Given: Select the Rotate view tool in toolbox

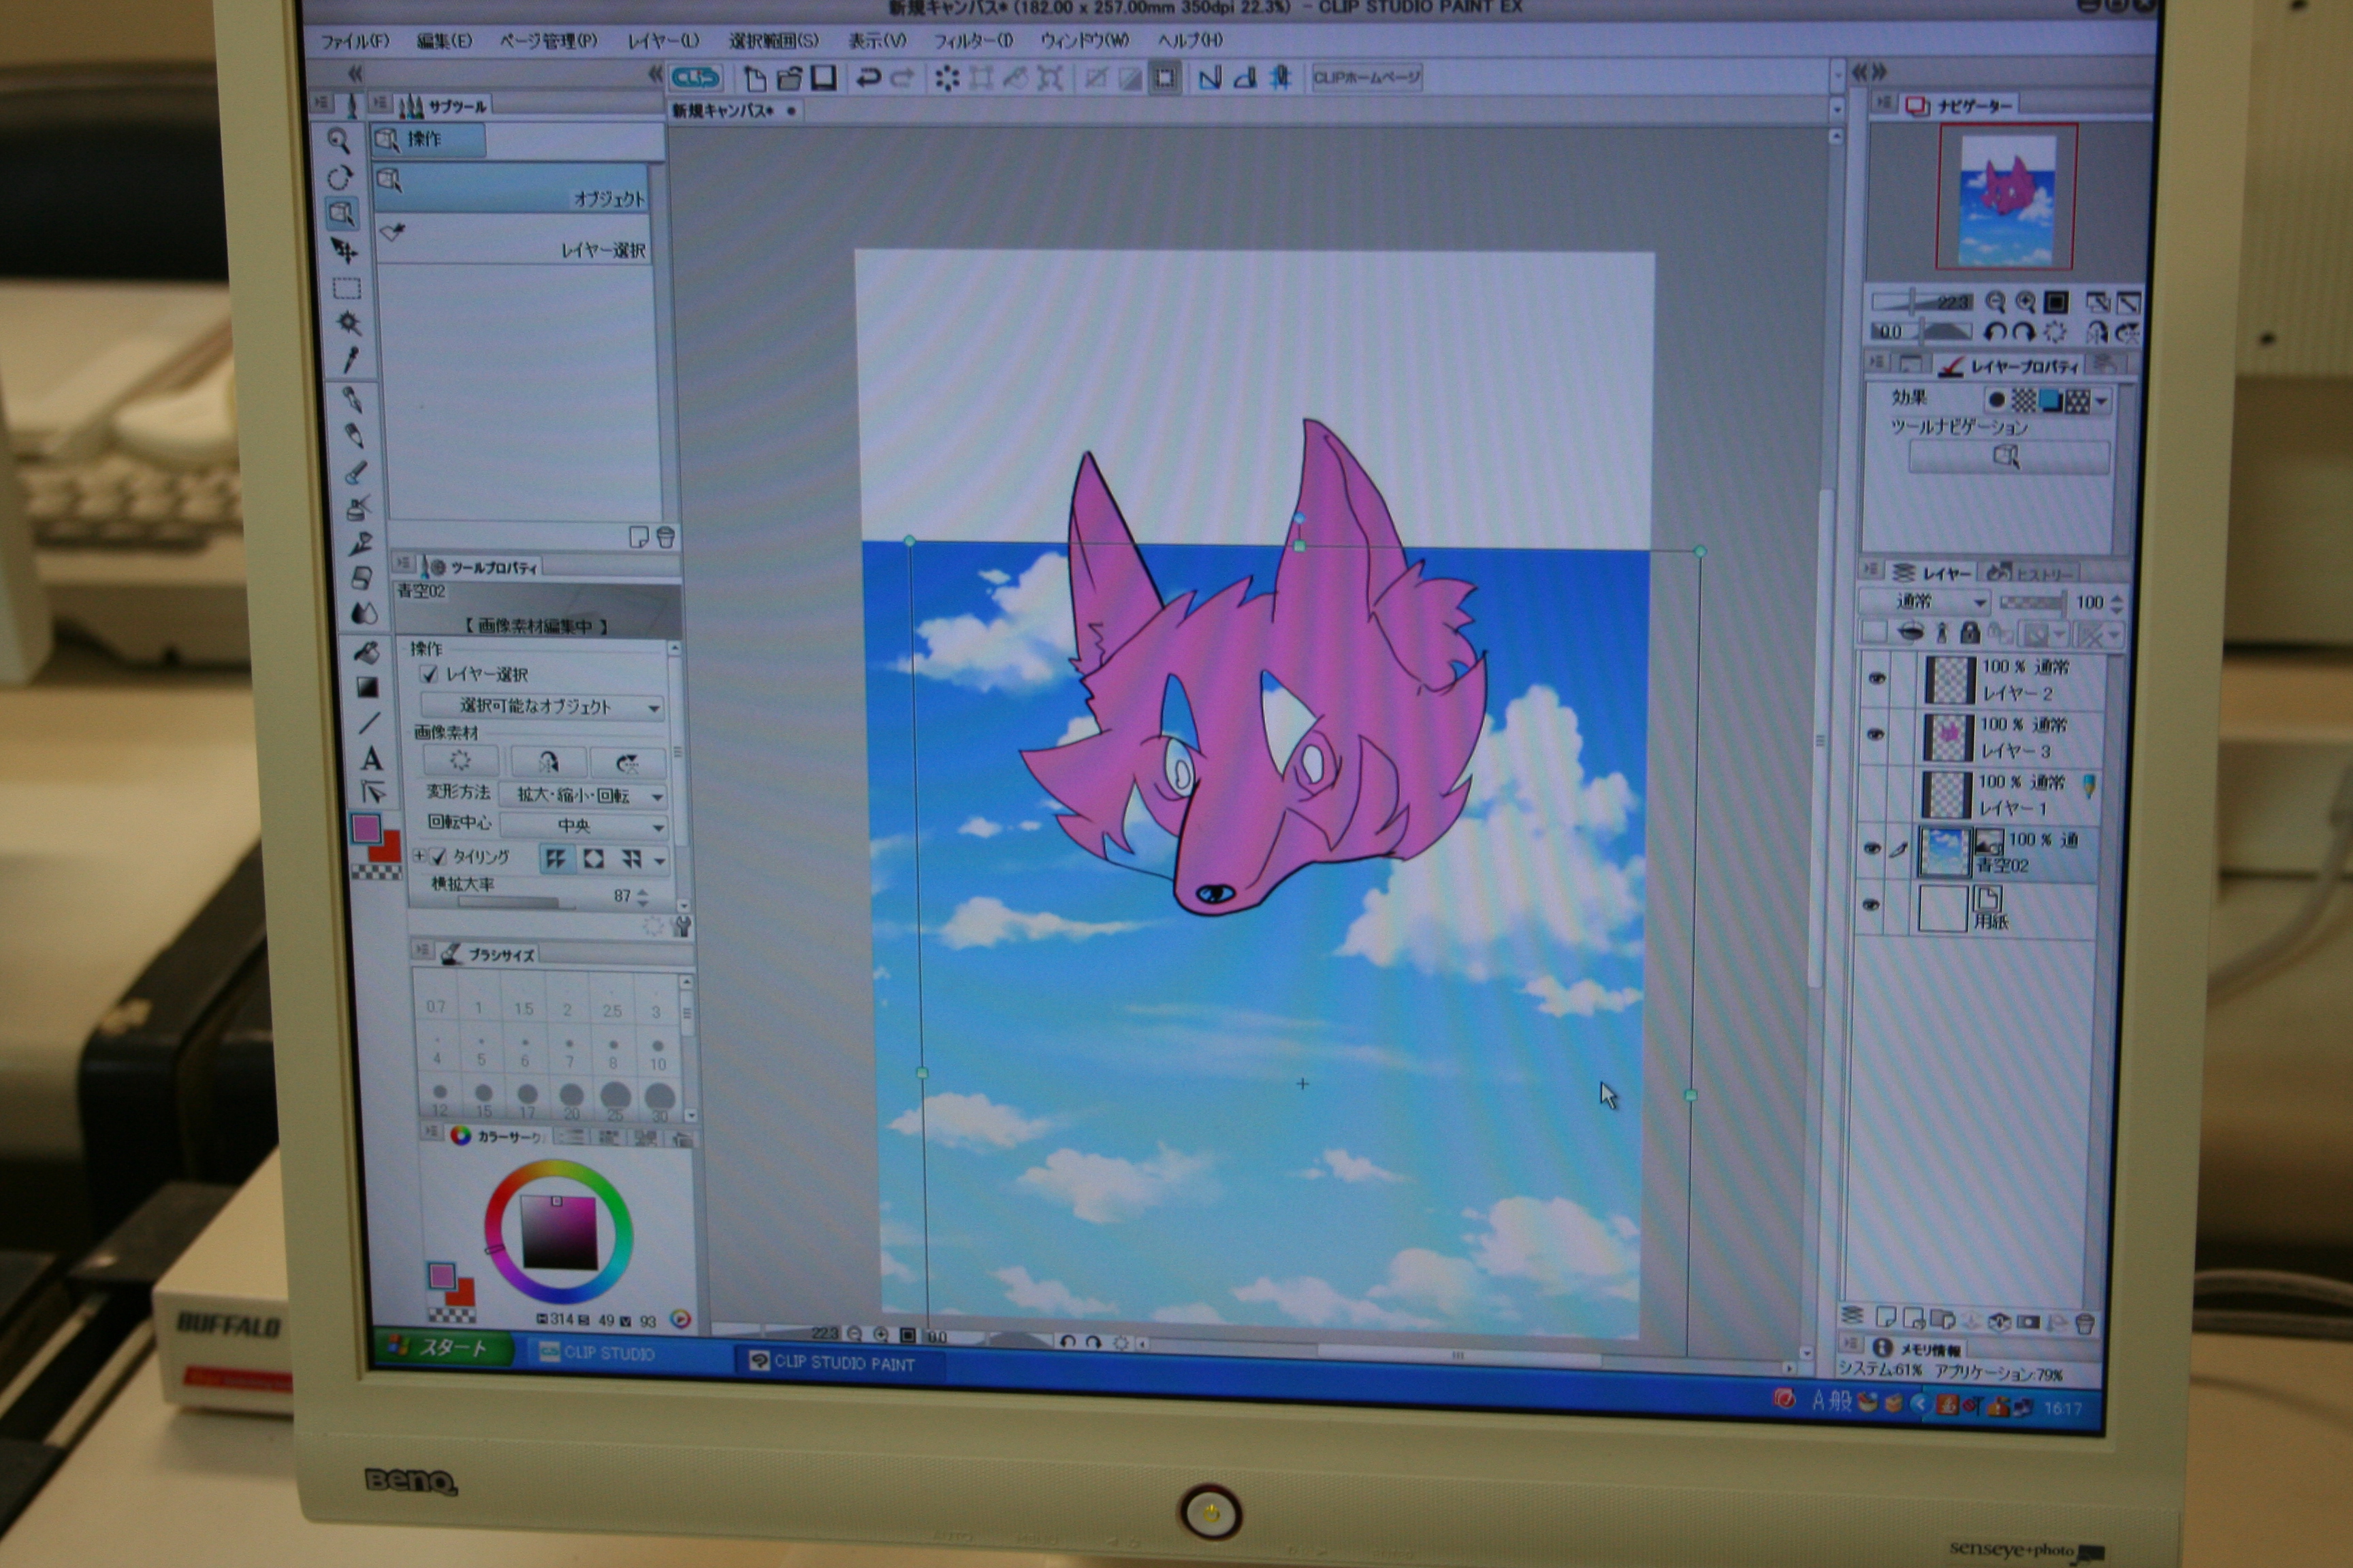Looking at the screenshot, I should (x=339, y=178).
